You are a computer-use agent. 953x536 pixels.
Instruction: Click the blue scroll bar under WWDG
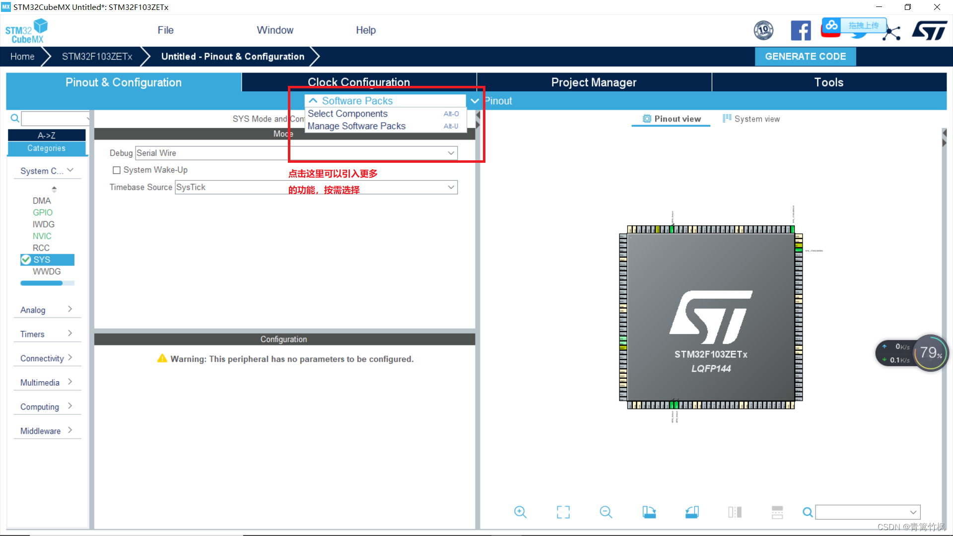(41, 283)
